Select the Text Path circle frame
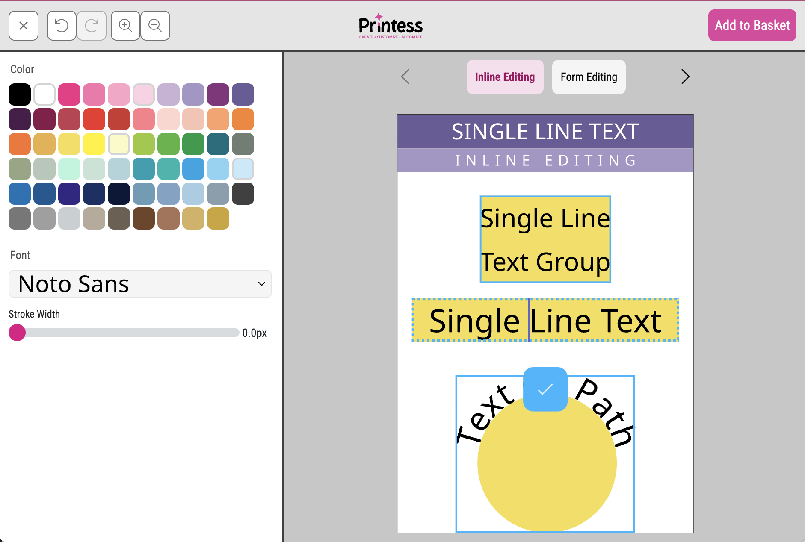 click(x=545, y=454)
